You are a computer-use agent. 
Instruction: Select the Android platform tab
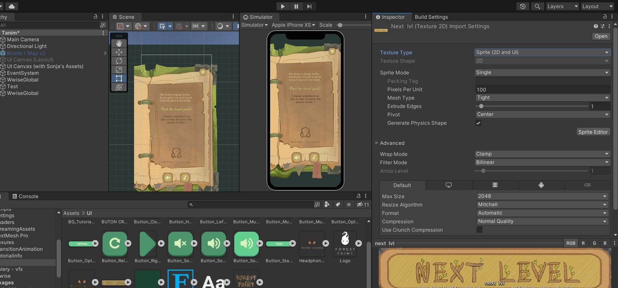[541, 185]
